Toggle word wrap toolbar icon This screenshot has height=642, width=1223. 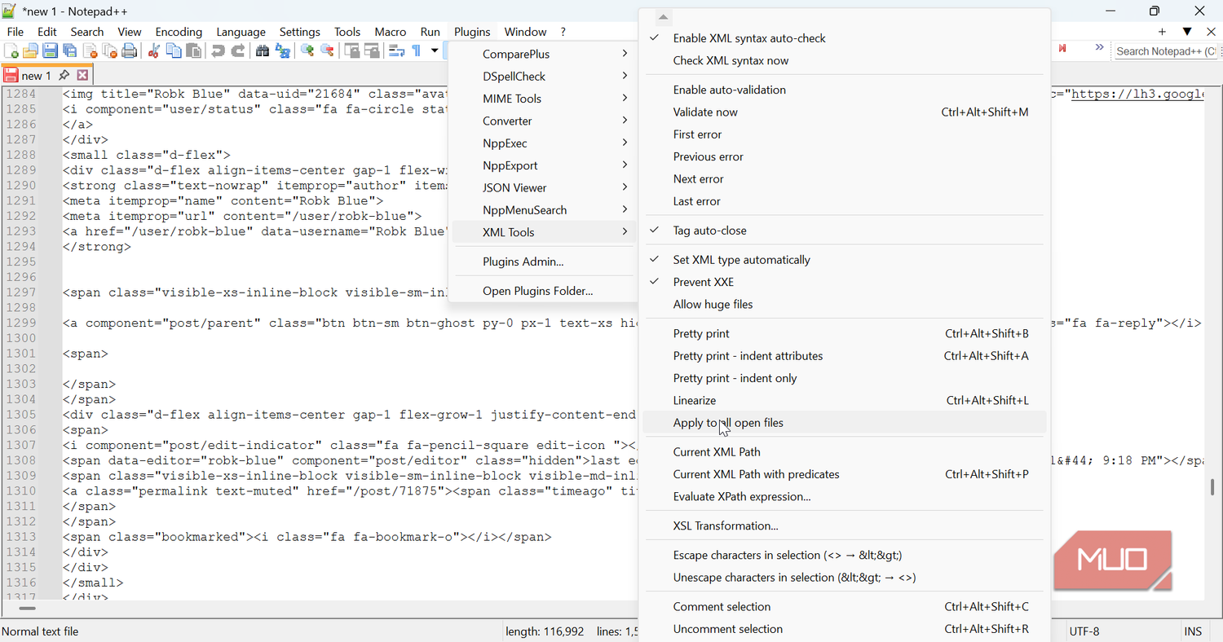[397, 51]
